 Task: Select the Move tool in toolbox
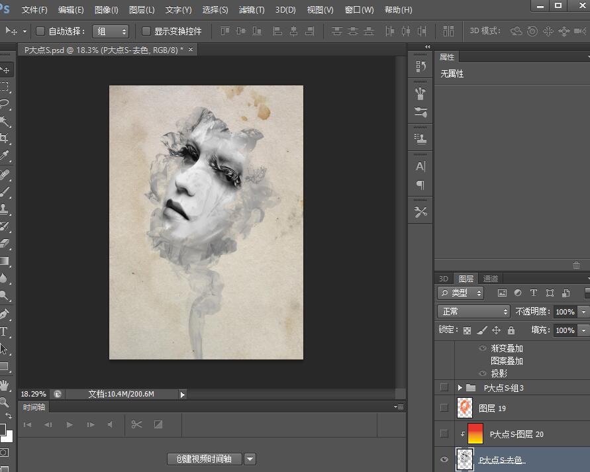point(5,70)
